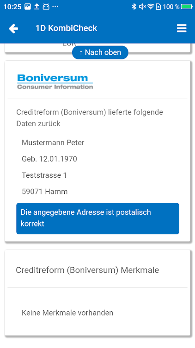195x348 pixels.
Task: Tap the 1D KombiCheck title
Action: [67, 28]
